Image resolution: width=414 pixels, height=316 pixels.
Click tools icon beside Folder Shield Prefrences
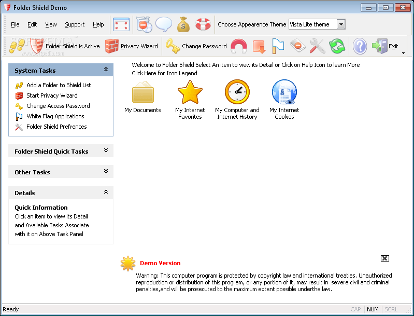(19, 127)
